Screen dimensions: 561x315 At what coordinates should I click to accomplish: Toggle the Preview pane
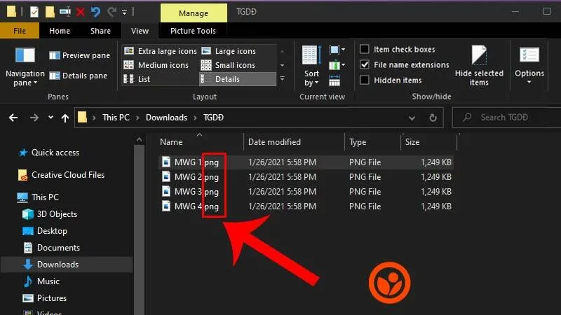[x=79, y=55]
